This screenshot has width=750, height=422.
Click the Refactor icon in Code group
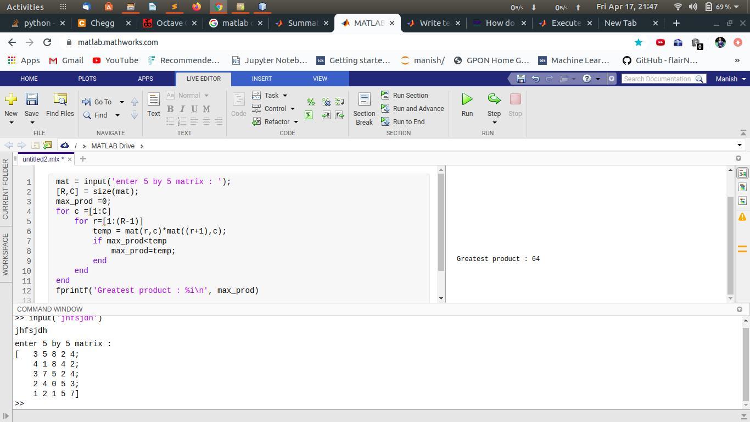256,122
